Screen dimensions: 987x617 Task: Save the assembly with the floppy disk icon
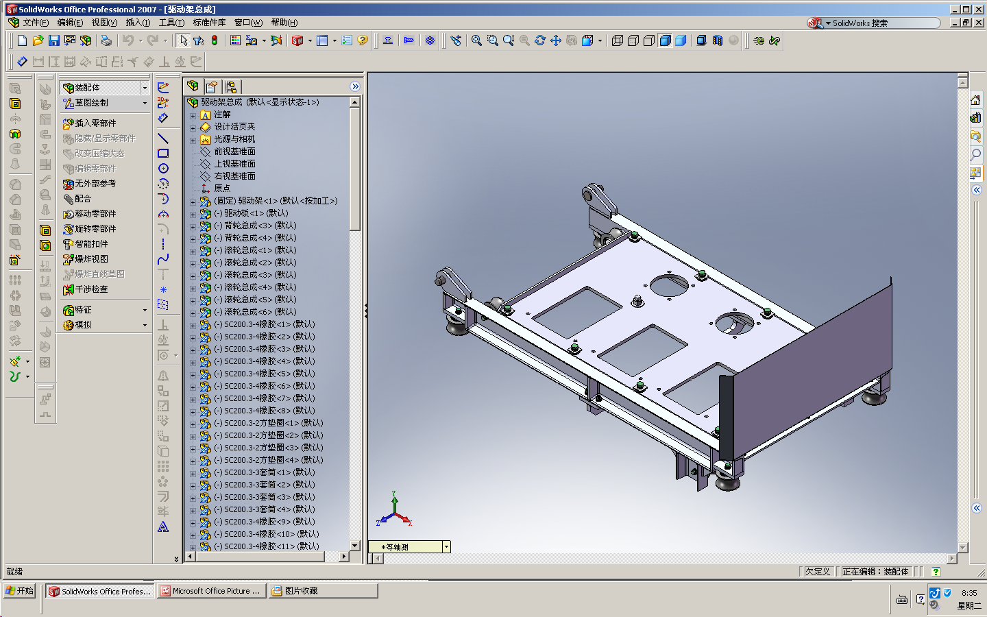[53, 40]
